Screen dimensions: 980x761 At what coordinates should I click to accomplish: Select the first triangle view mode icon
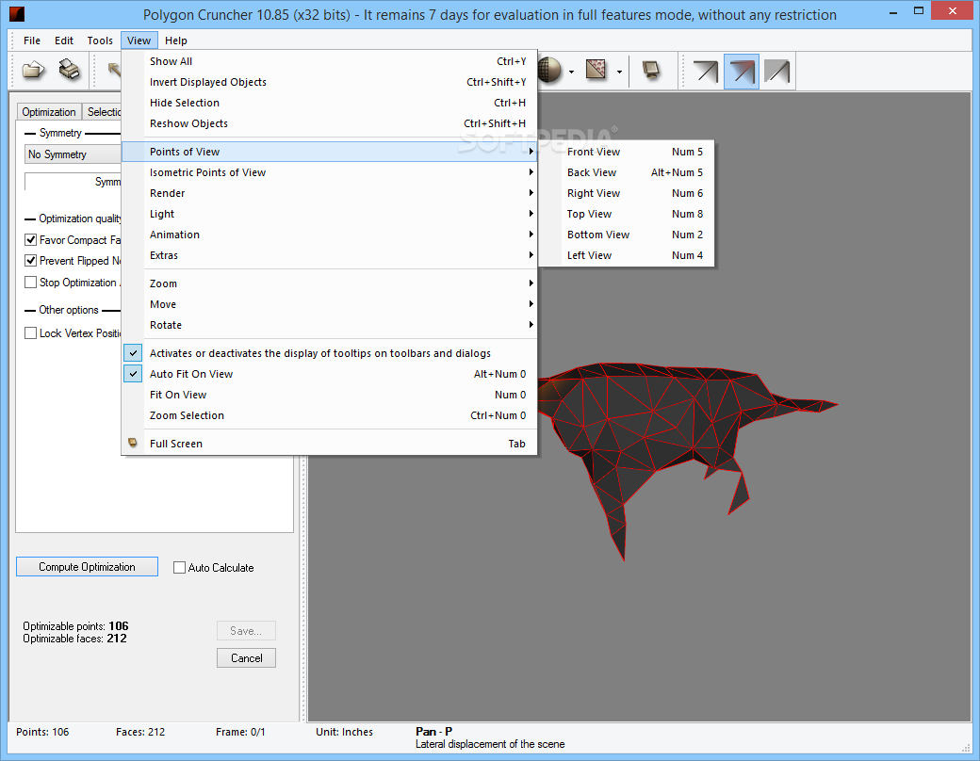[706, 72]
